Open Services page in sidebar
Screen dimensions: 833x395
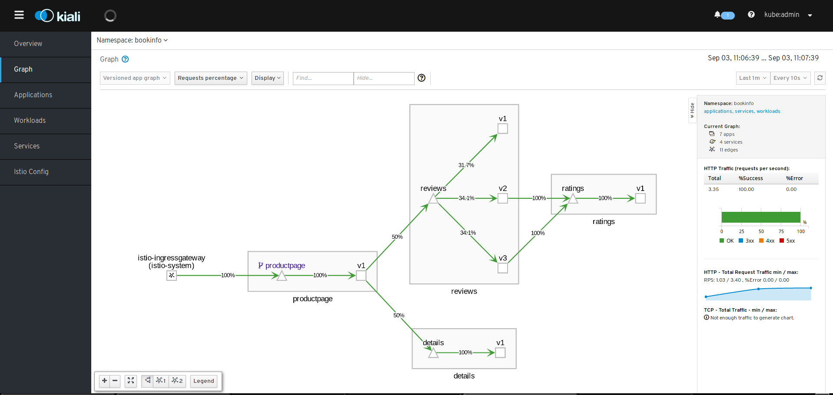pyautogui.click(x=46, y=146)
